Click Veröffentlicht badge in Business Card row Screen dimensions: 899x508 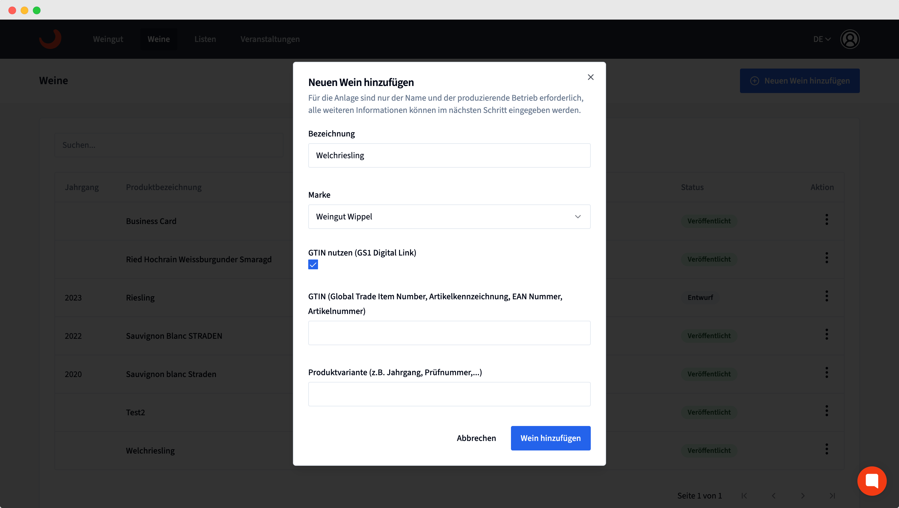click(709, 221)
